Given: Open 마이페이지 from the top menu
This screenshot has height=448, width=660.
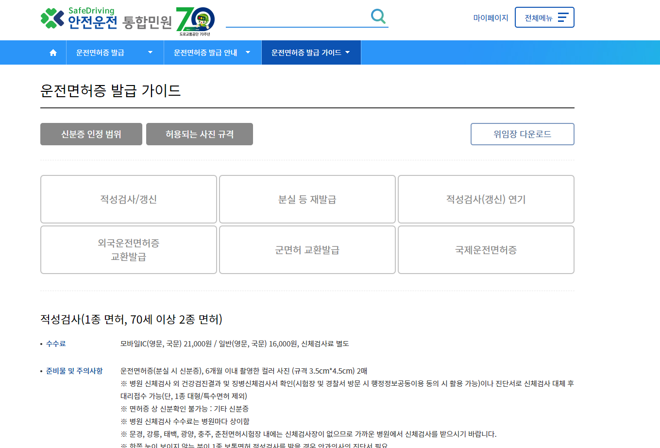Looking at the screenshot, I should click(x=491, y=17).
